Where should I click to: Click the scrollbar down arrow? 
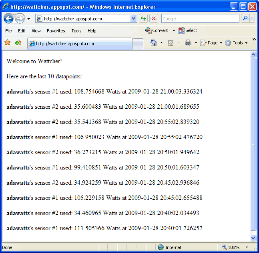253,238
